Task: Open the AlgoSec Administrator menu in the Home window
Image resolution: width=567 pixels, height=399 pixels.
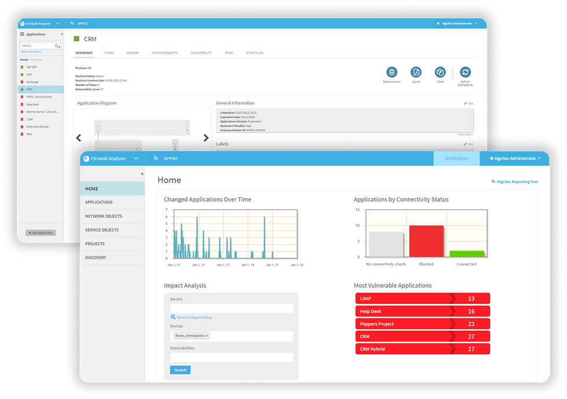Action: pyautogui.click(x=515, y=158)
